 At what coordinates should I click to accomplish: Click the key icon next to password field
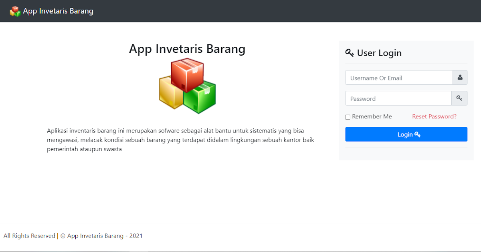(x=460, y=98)
